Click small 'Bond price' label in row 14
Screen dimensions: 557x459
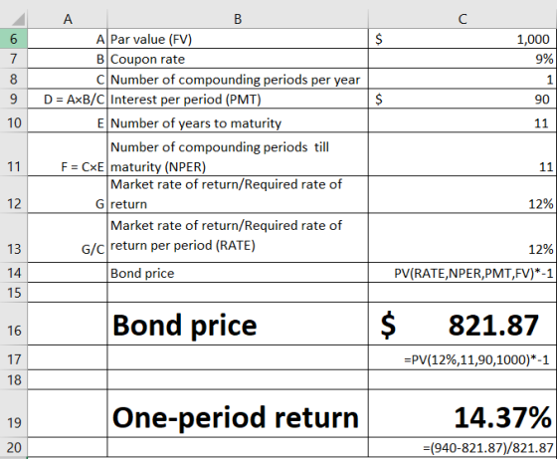238,273
